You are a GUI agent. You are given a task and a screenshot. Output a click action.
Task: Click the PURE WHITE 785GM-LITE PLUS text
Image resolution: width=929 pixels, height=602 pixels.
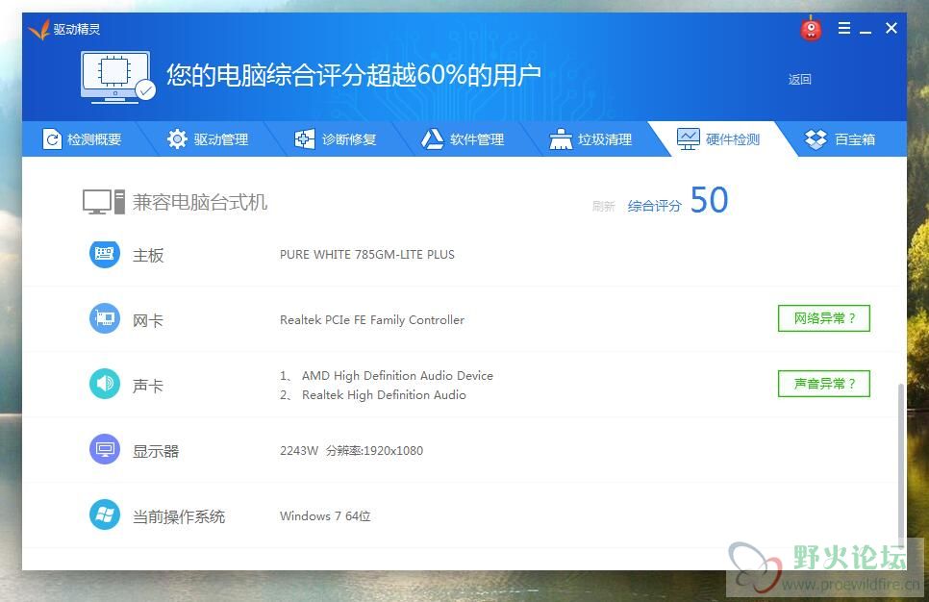367,255
